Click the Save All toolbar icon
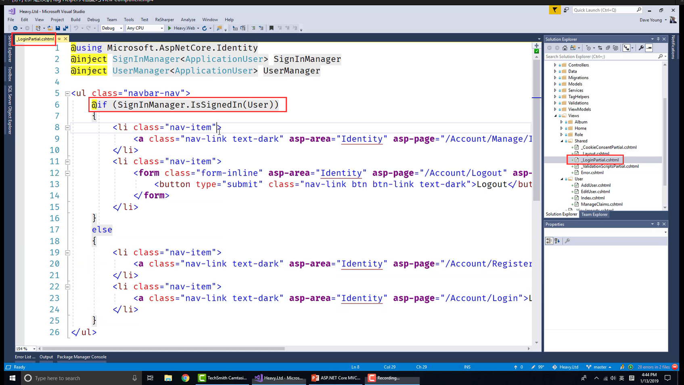 [65, 28]
